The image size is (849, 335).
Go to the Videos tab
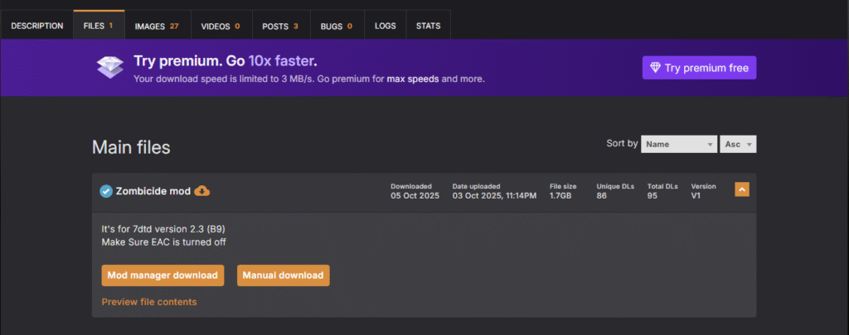[x=220, y=26]
